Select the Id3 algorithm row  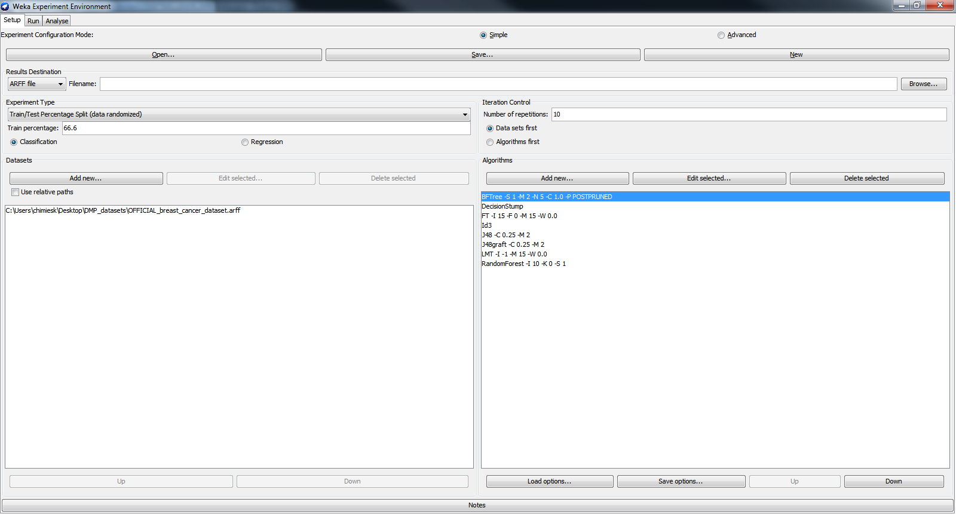pyautogui.click(x=715, y=225)
